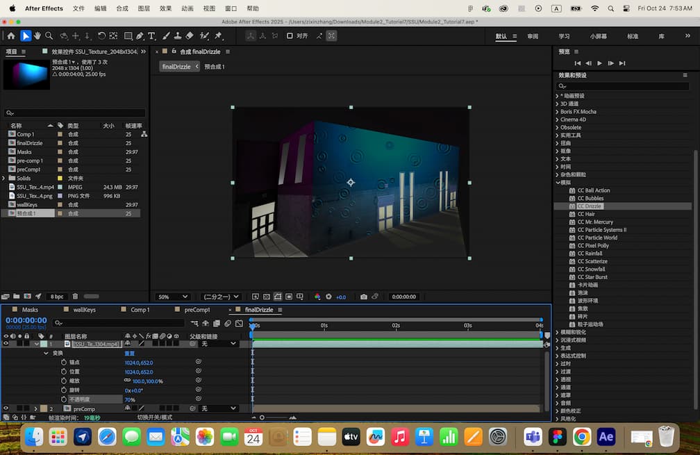
Task: Hide the SSU_Te_1304.mp4 layer
Action: click(6, 343)
